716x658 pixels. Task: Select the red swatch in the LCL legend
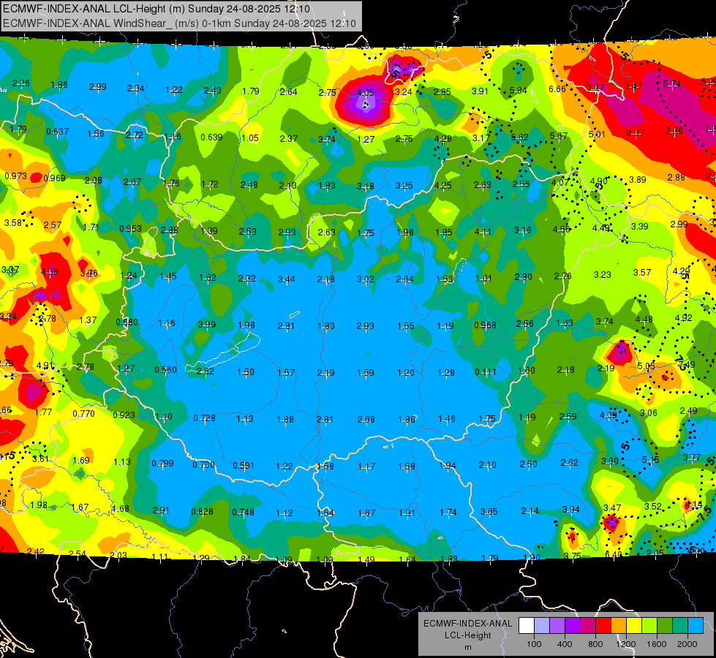[603, 626]
